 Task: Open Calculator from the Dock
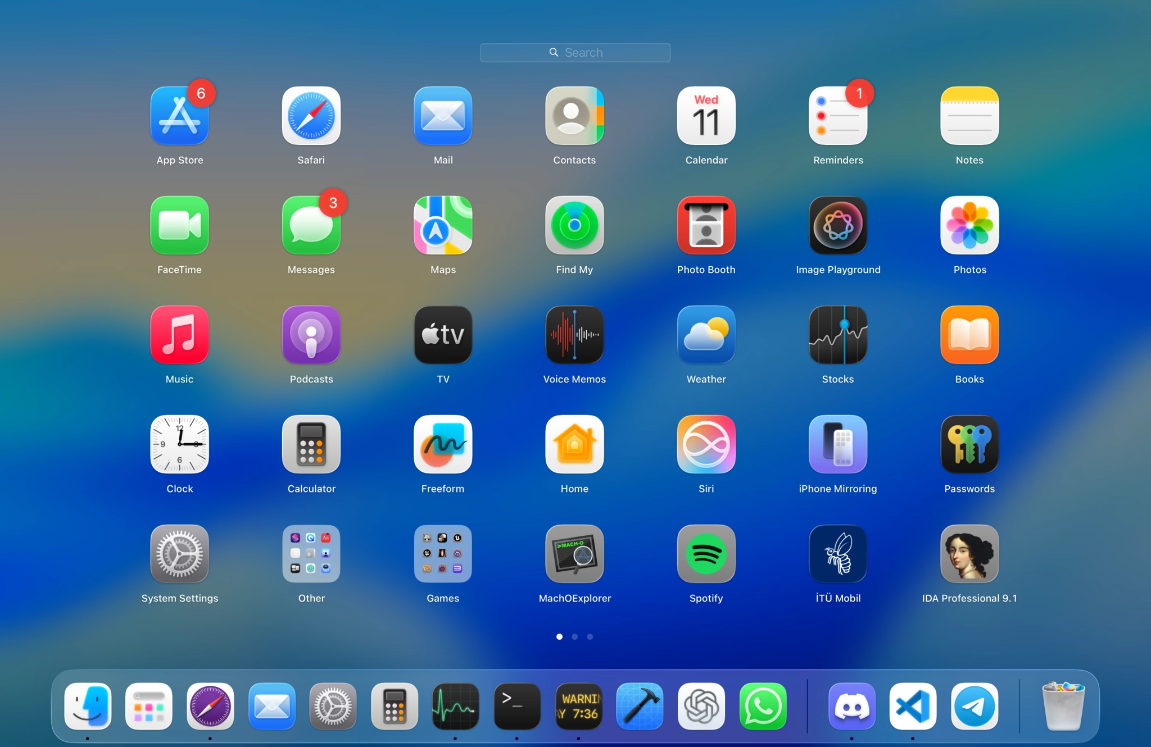click(x=395, y=706)
